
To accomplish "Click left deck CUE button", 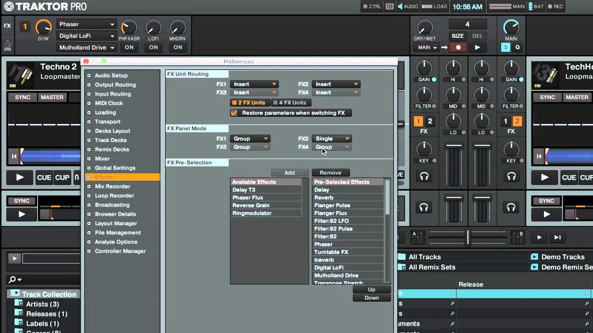I will click(44, 177).
